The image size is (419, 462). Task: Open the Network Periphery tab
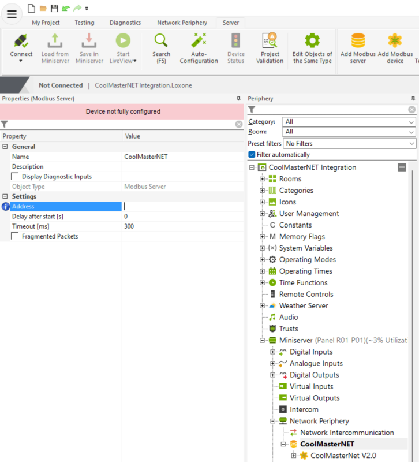click(182, 23)
